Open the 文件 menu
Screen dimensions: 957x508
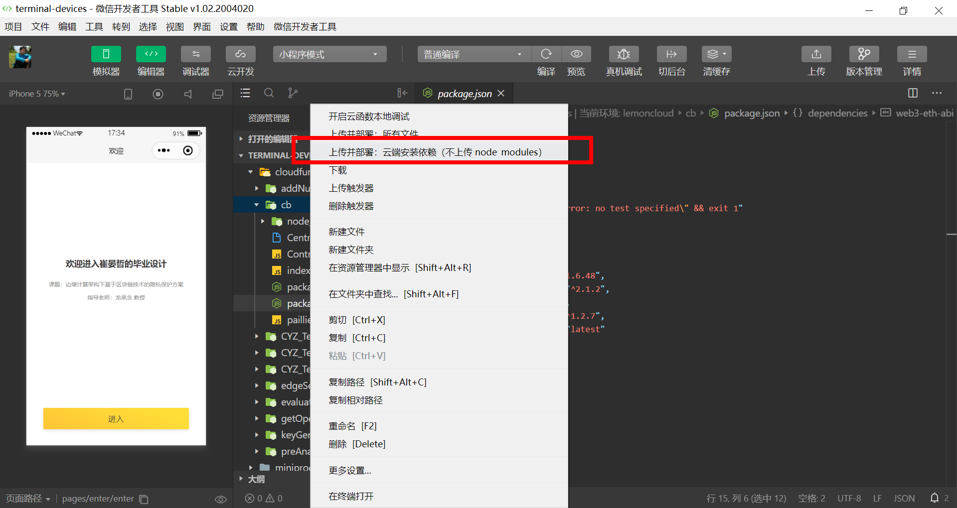40,27
